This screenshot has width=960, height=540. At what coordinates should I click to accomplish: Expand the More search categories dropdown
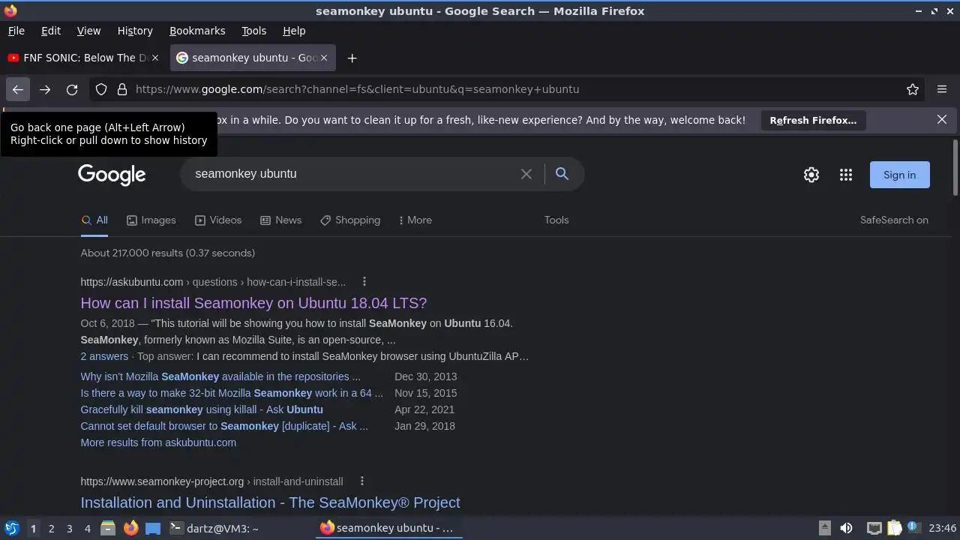[415, 220]
